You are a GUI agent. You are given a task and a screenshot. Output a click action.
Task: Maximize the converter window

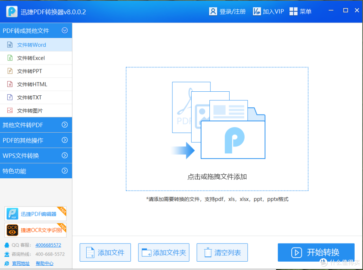pyautogui.click(x=346, y=10)
